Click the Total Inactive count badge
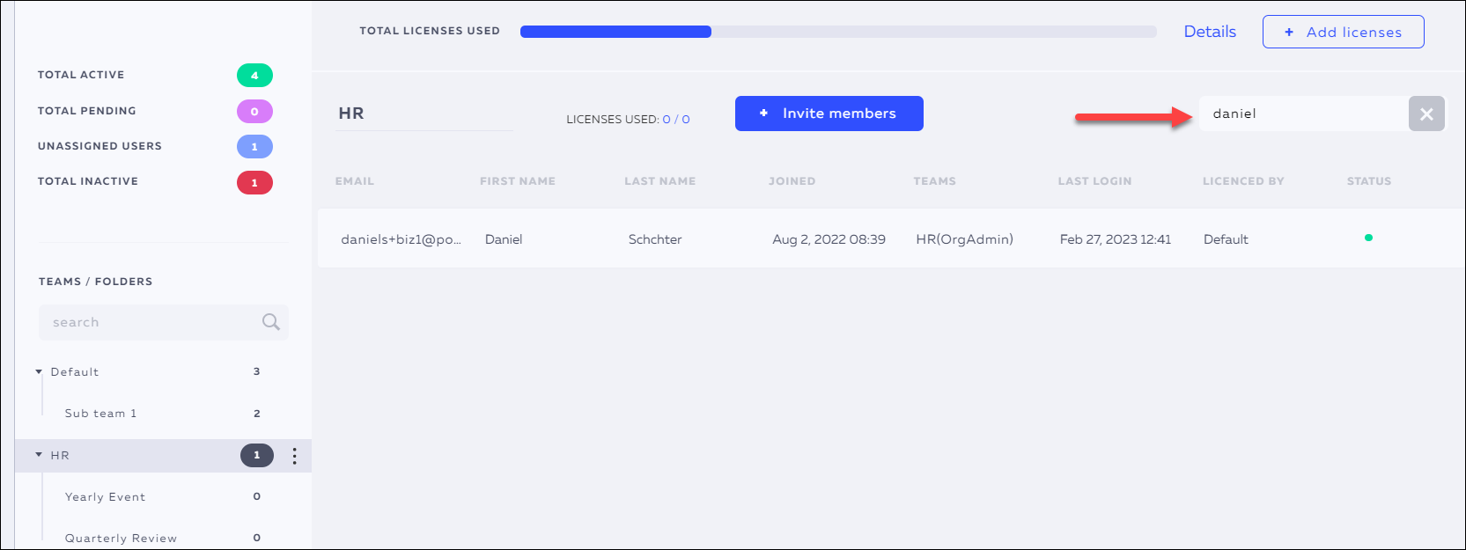Image resolution: width=1466 pixels, height=550 pixels. click(254, 183)
